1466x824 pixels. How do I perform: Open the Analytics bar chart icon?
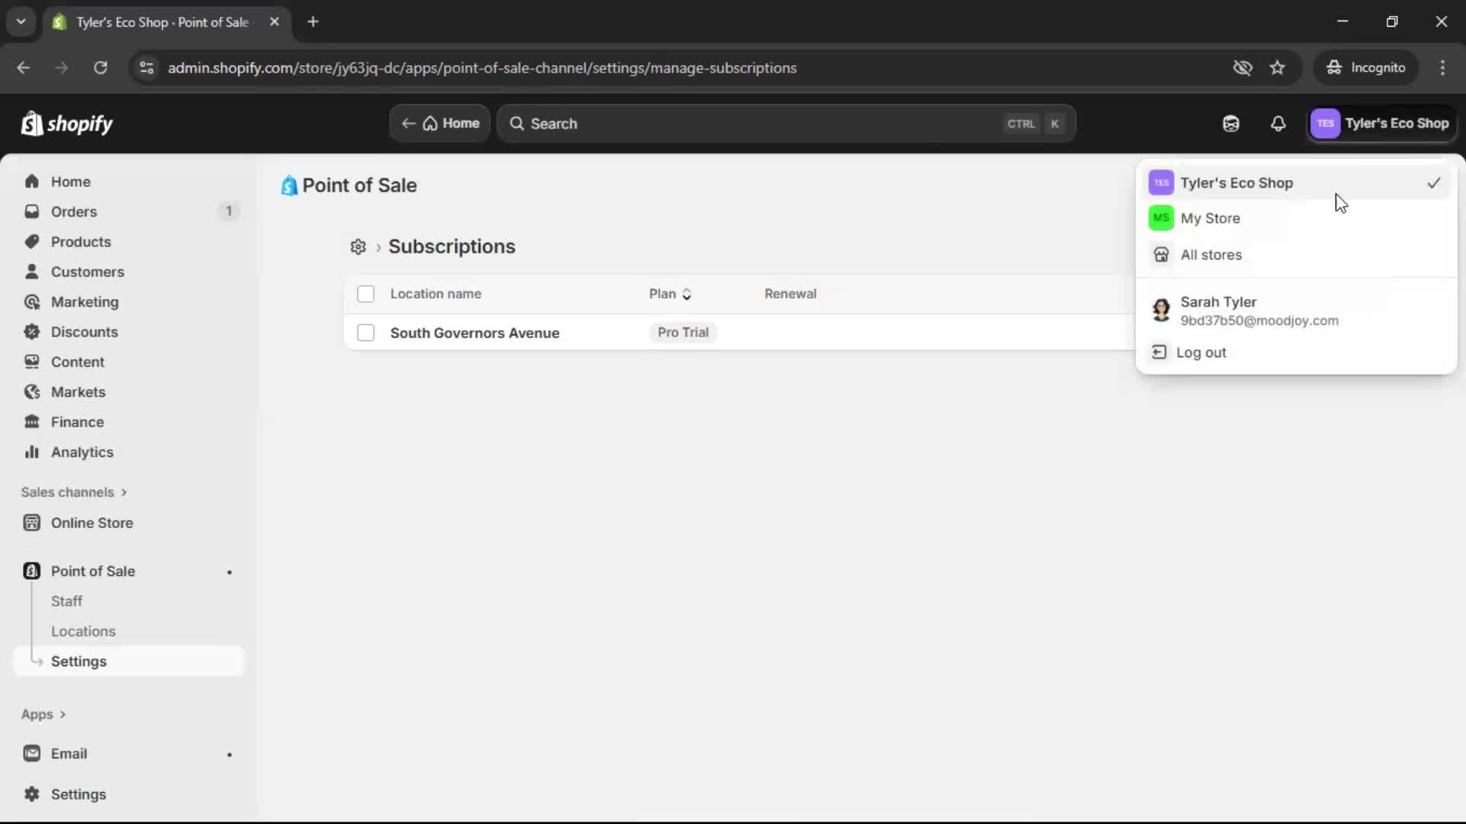(x=31, y=452)
